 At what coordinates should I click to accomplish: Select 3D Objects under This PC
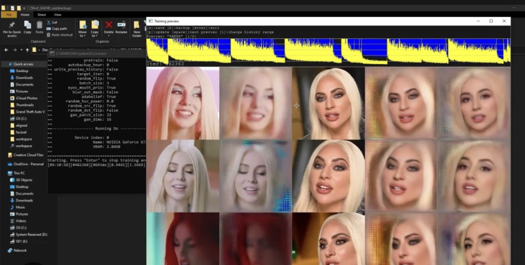click(21, 180)
